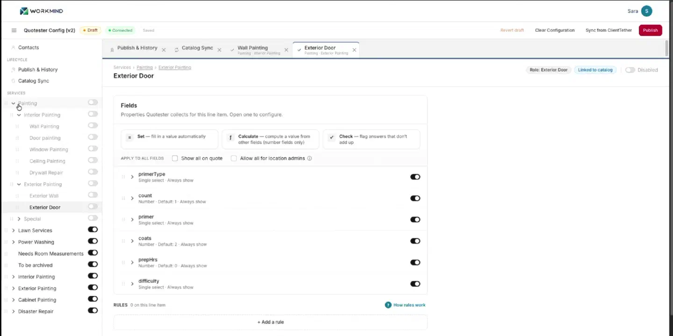The width and height of the screenshot is (673, 336).
Task: Check the Show all on quote box
Action: [x=175, y=158]
